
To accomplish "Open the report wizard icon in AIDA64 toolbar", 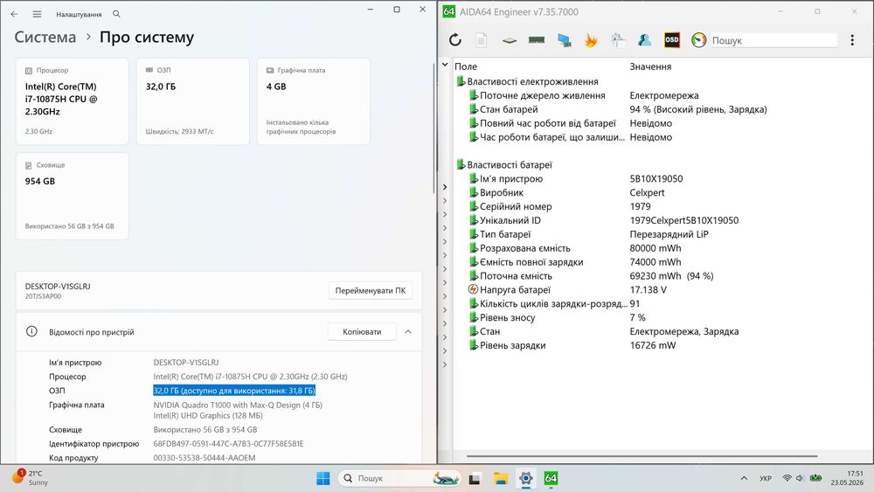I will [618, 39].
